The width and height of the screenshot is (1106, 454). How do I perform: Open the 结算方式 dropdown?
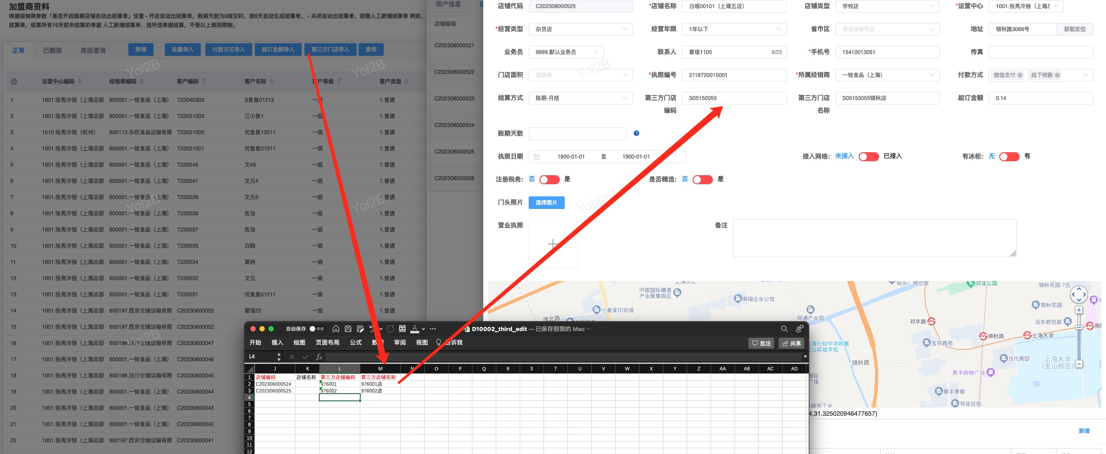[x=581, y=98]
